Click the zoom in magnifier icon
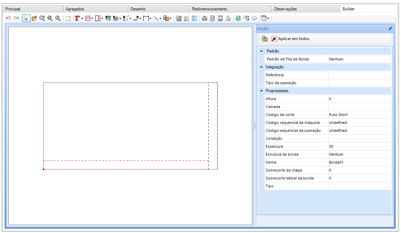 42,18
